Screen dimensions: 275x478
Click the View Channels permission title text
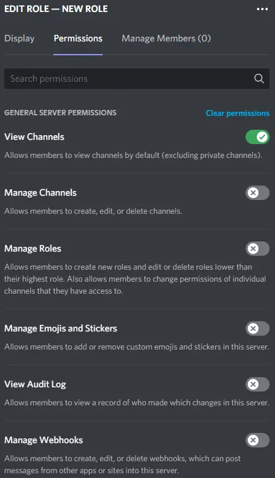click(x=34, y=137)
